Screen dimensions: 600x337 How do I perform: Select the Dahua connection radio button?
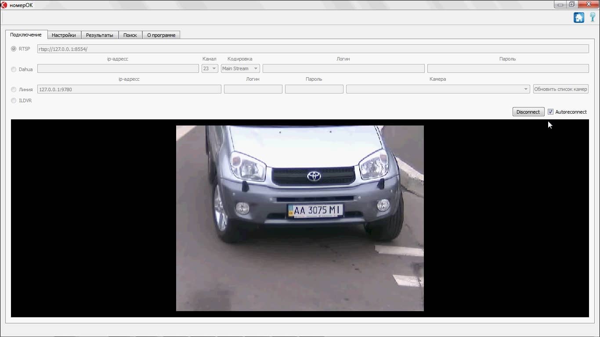[14, 69]
